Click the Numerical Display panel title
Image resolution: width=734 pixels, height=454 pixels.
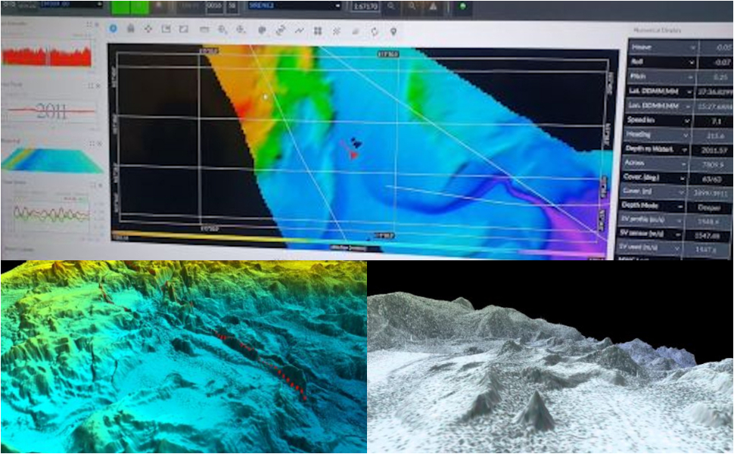(x=657, y=32)
